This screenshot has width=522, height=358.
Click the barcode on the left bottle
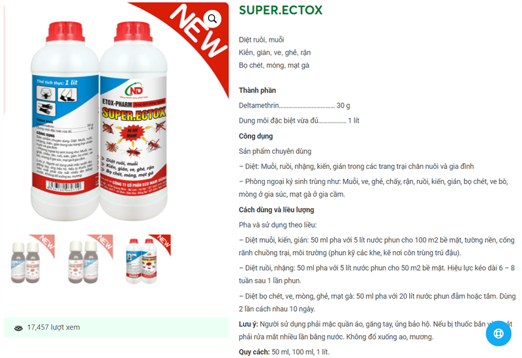pos(65,186)
